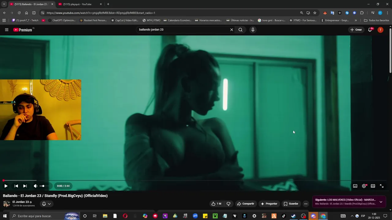Screen dimensions: 392x220
Task: Toggle subtitles in the video player
Action: tap(355, 186)
